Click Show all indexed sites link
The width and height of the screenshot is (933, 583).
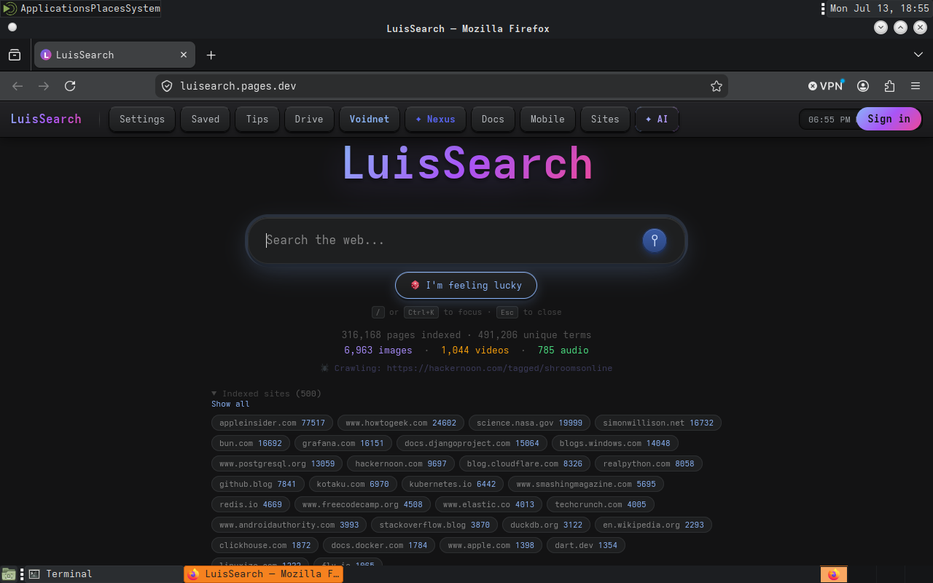coord(230,404)
